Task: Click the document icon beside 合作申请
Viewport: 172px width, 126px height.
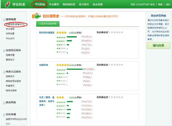Action: click(x=4, y=115)
